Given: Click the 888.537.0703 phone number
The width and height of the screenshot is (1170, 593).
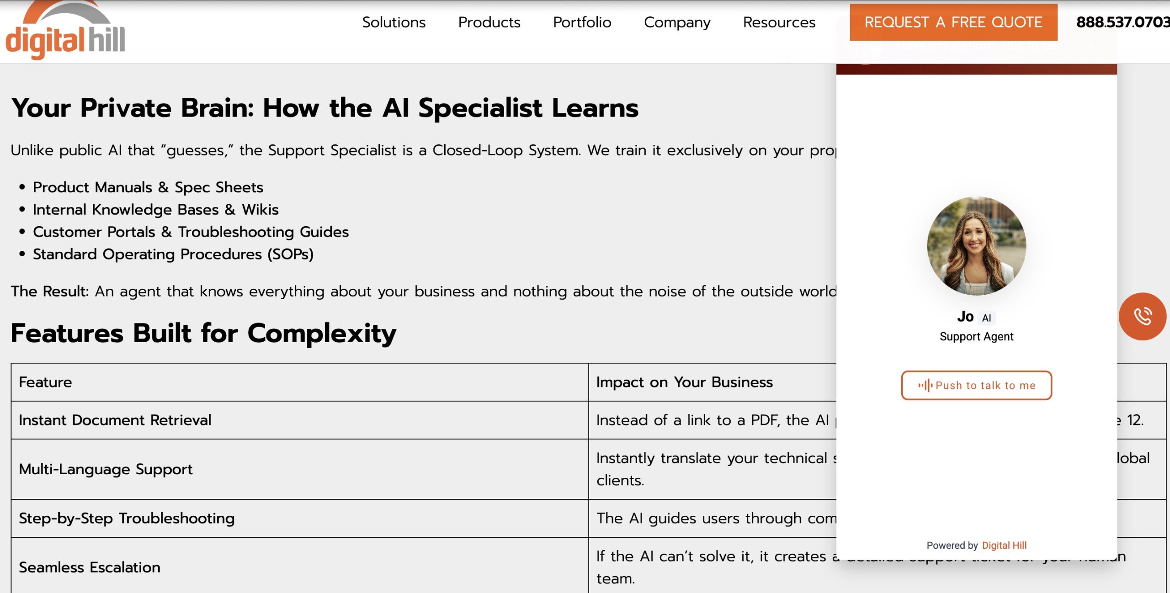Looking at the screenshot, I should [x=1122, y=22].
